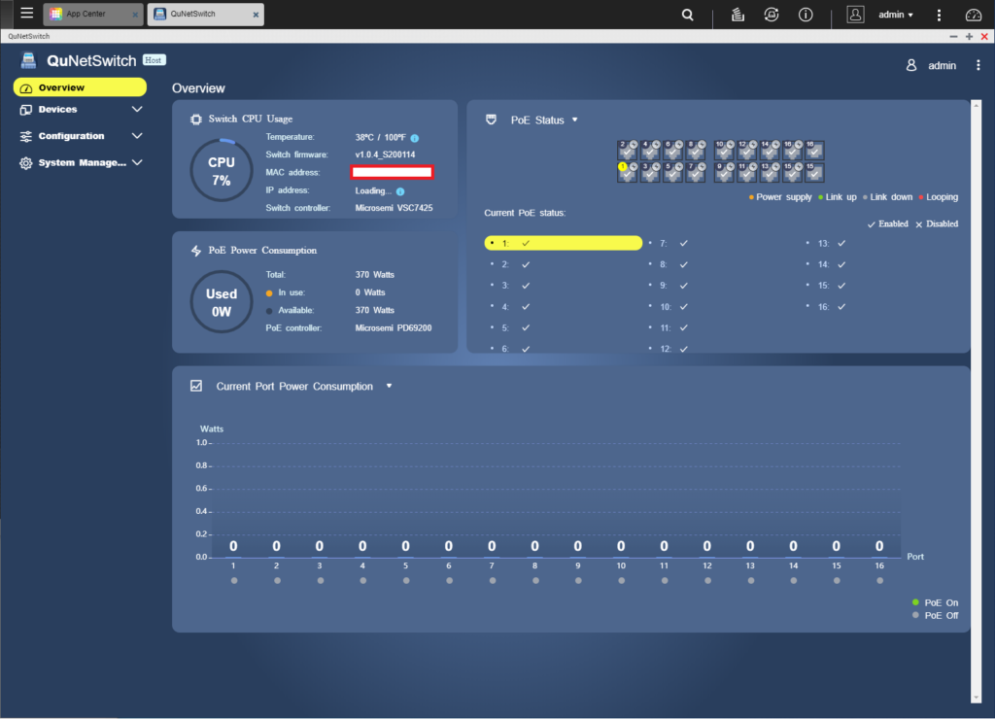Select port 10 jack in the PoE diagram
The width and height of the screenshot is (995, 719).
tap(724, 150)
